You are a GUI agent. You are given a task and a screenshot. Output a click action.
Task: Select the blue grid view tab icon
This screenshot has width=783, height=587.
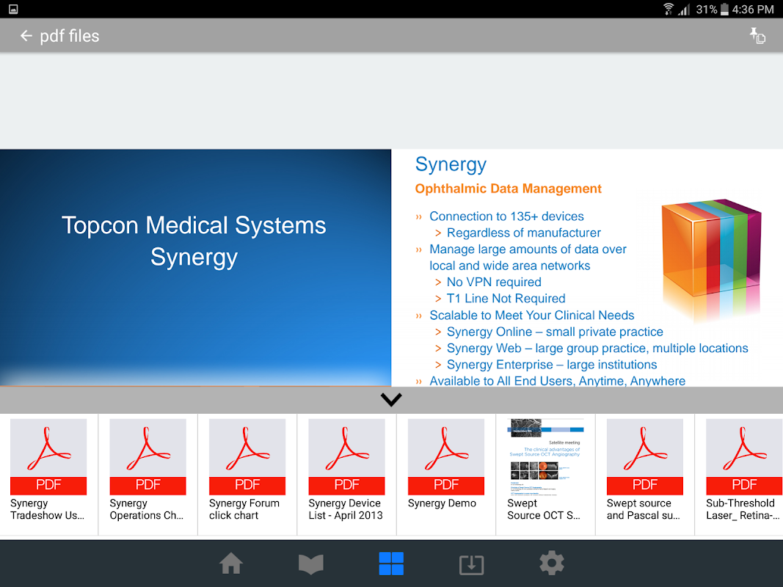(x=391, y=564)
